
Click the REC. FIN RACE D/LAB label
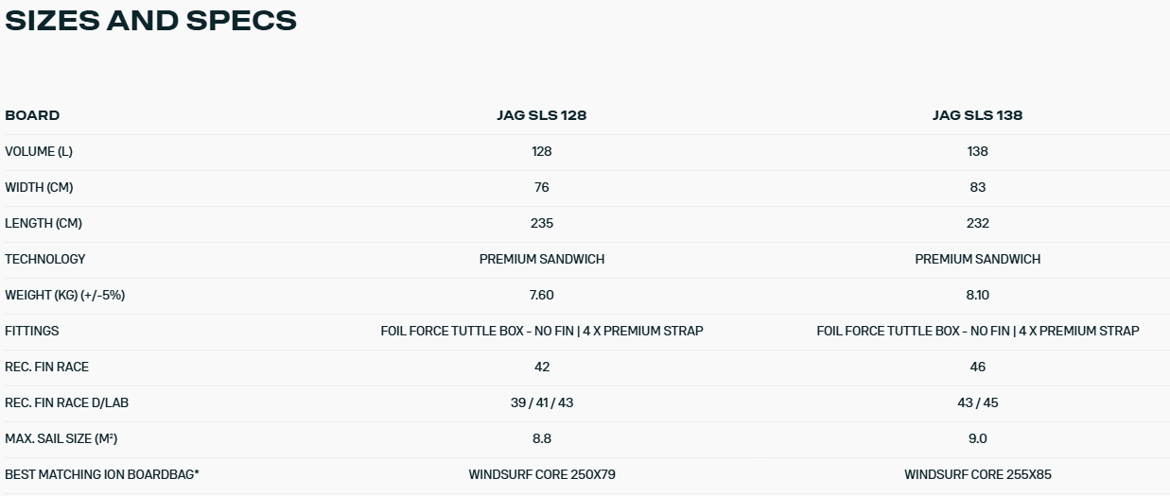coord(66,402)
